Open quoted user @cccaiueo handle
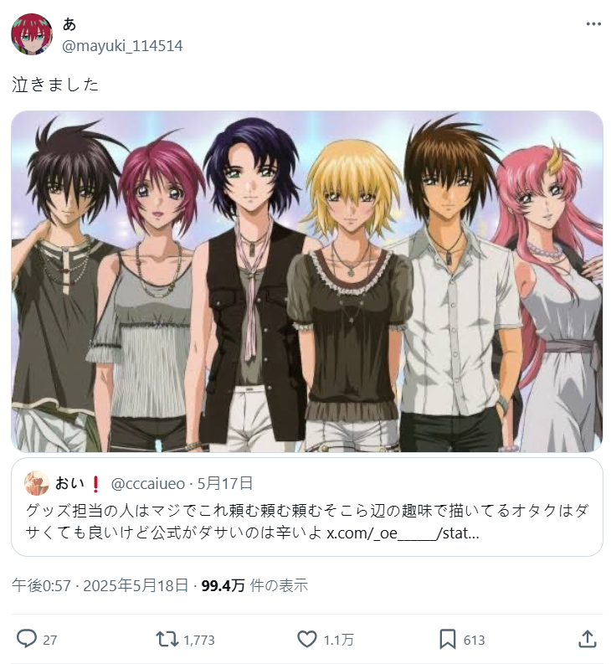 point(148,484)
